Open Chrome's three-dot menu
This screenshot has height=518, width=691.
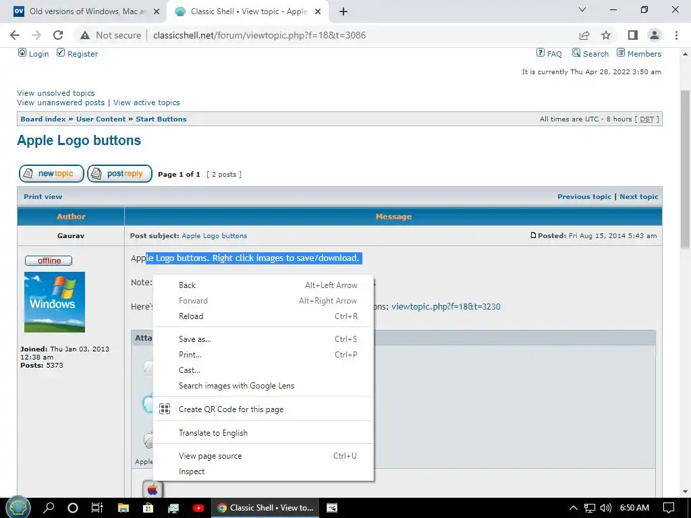(676, 35)
